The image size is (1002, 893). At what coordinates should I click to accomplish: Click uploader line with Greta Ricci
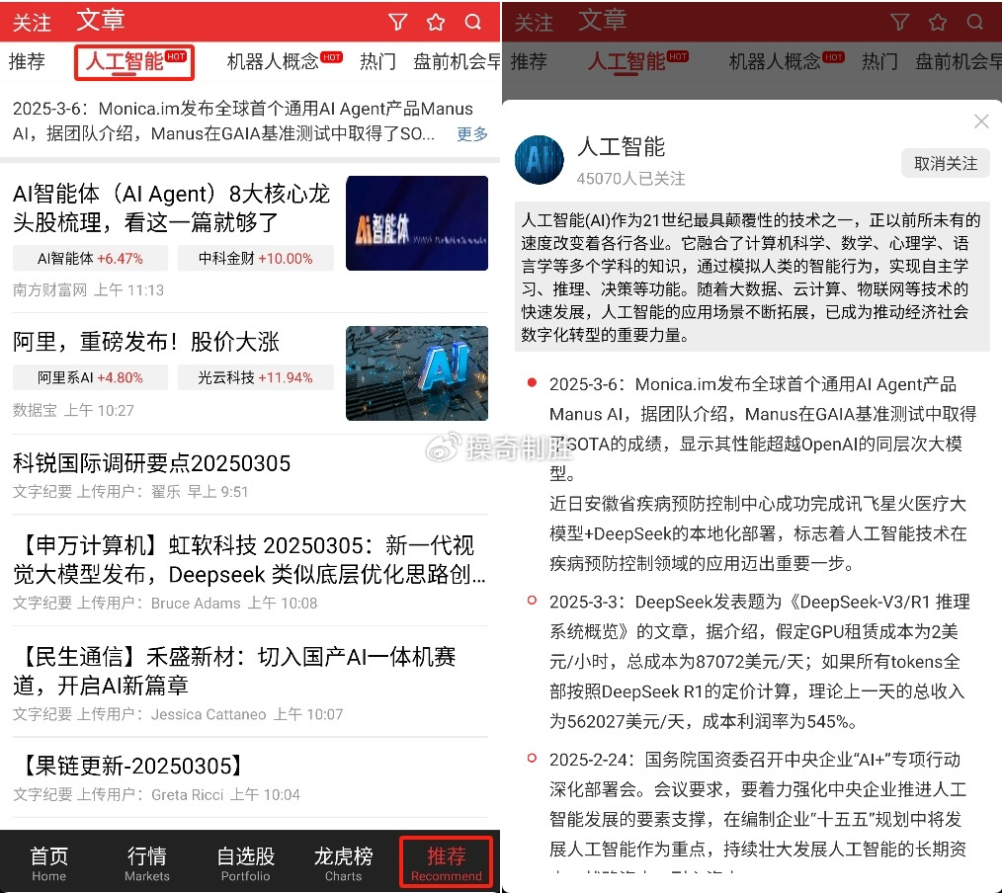point(156,794)
